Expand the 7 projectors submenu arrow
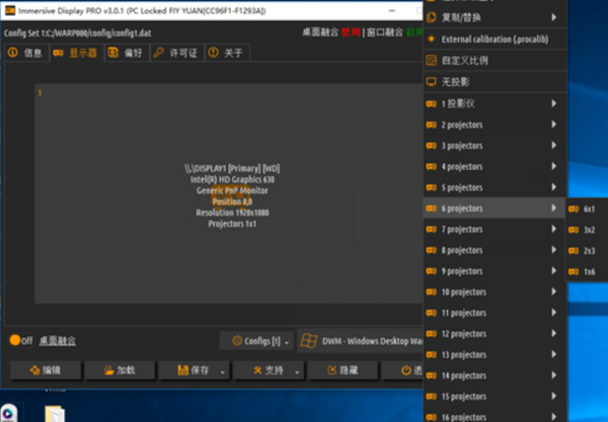This screenshot has height=422, width=608. point(554,229)
